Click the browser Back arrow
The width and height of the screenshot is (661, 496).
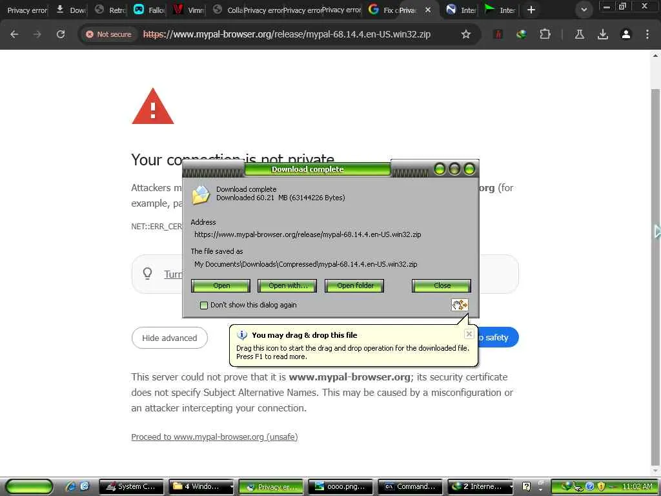coord(14,34)
